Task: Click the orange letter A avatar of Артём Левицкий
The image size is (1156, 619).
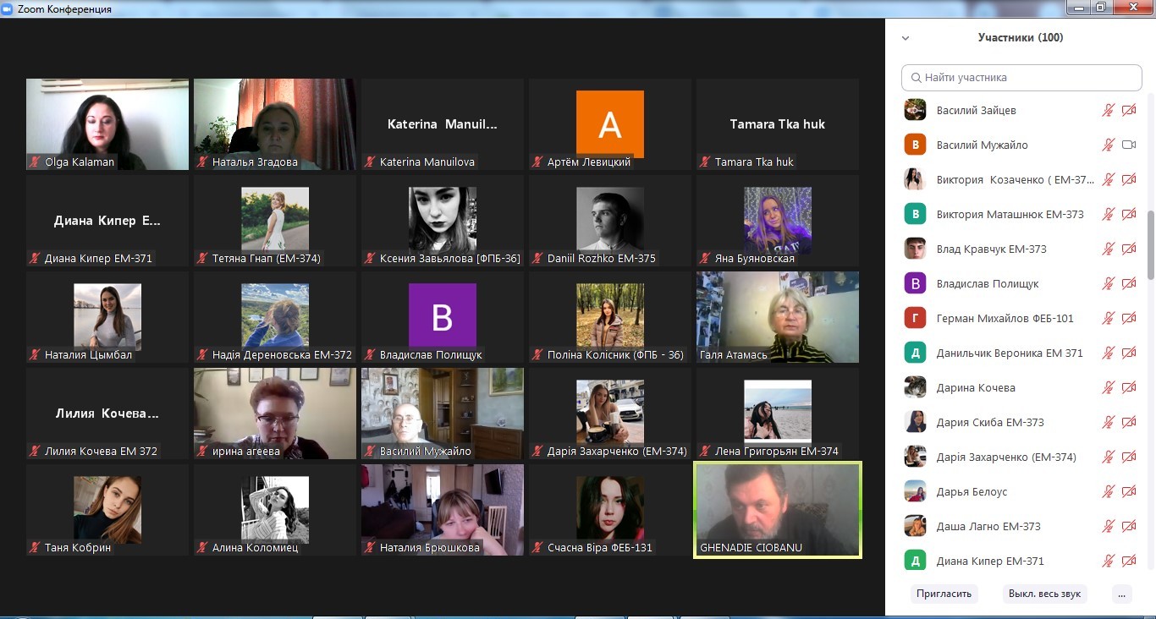Action: [x=609, y=124]
